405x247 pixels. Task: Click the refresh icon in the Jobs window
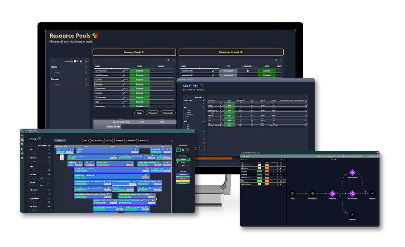(171, 141)
